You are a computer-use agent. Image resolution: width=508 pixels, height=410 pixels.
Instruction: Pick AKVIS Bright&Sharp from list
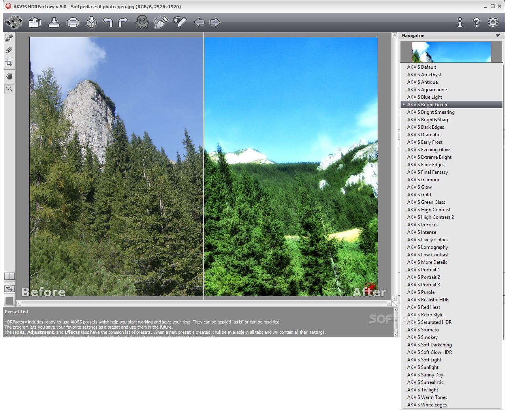pos(452,120)
